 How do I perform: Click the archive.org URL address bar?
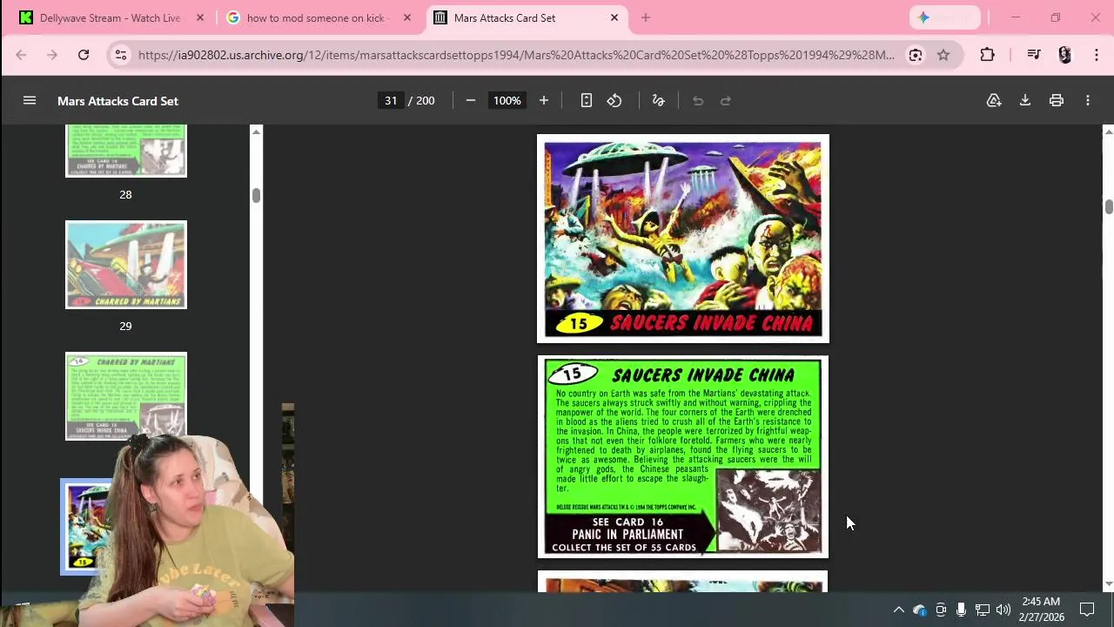pyautogui.click(x=515, y=55)
